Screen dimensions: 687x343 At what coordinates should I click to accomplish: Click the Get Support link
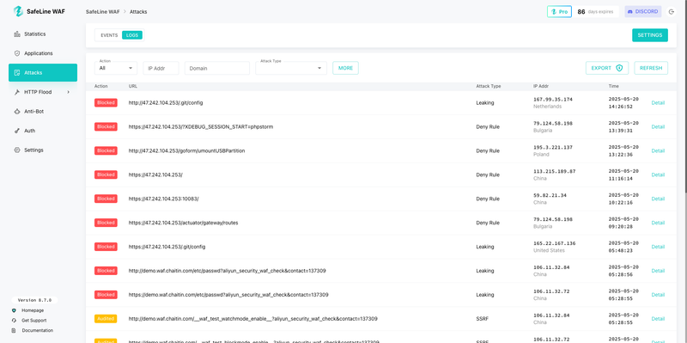click(34, 321)
